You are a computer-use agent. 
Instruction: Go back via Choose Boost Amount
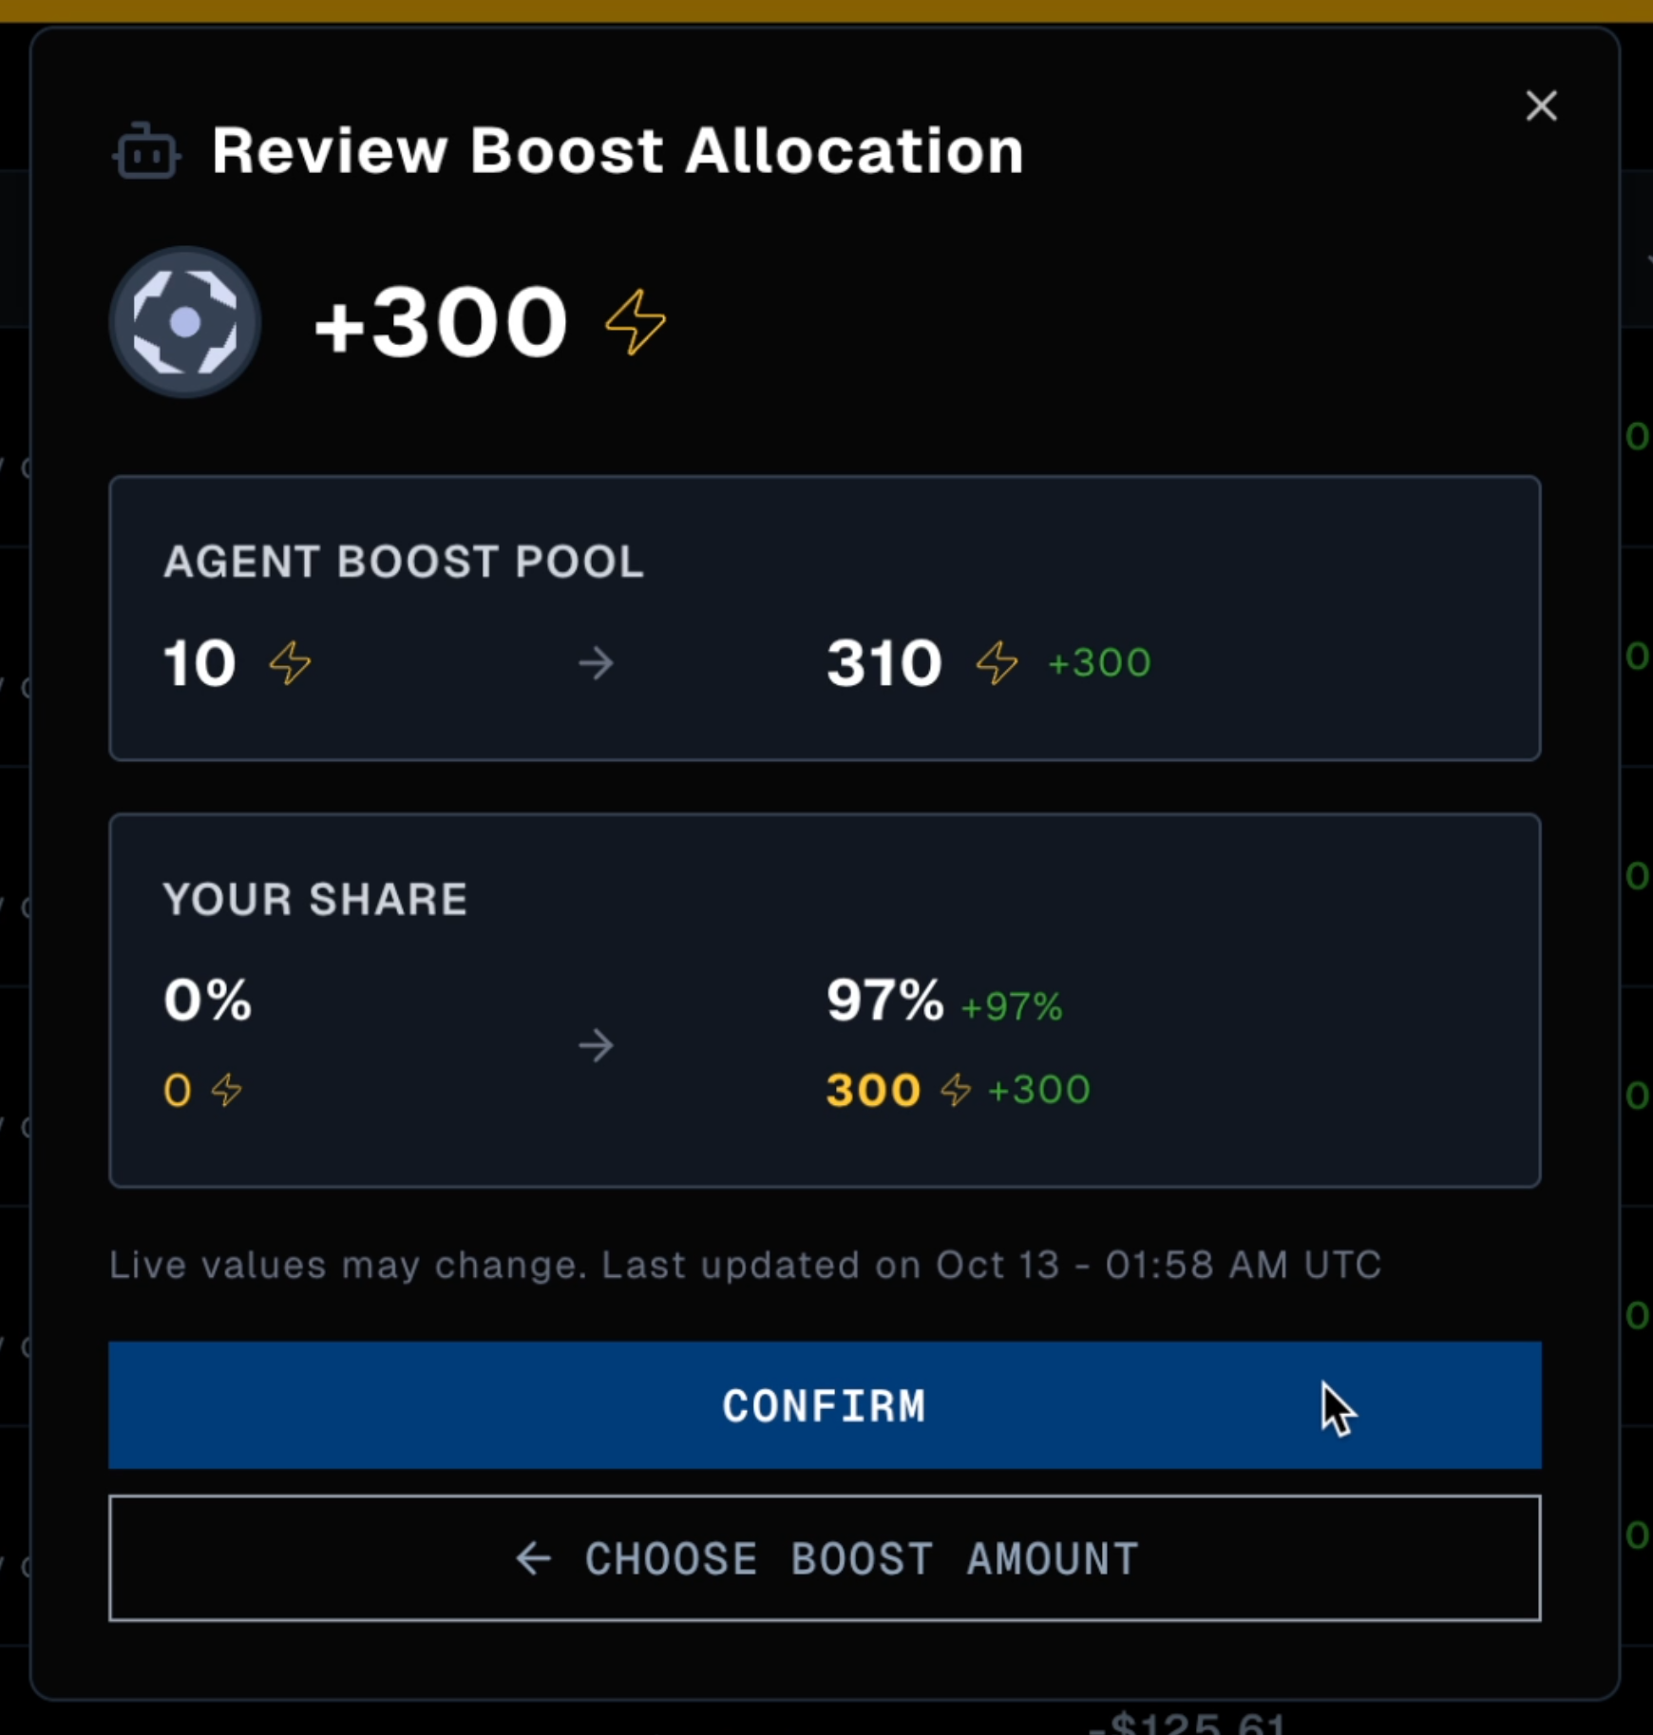825,1558
